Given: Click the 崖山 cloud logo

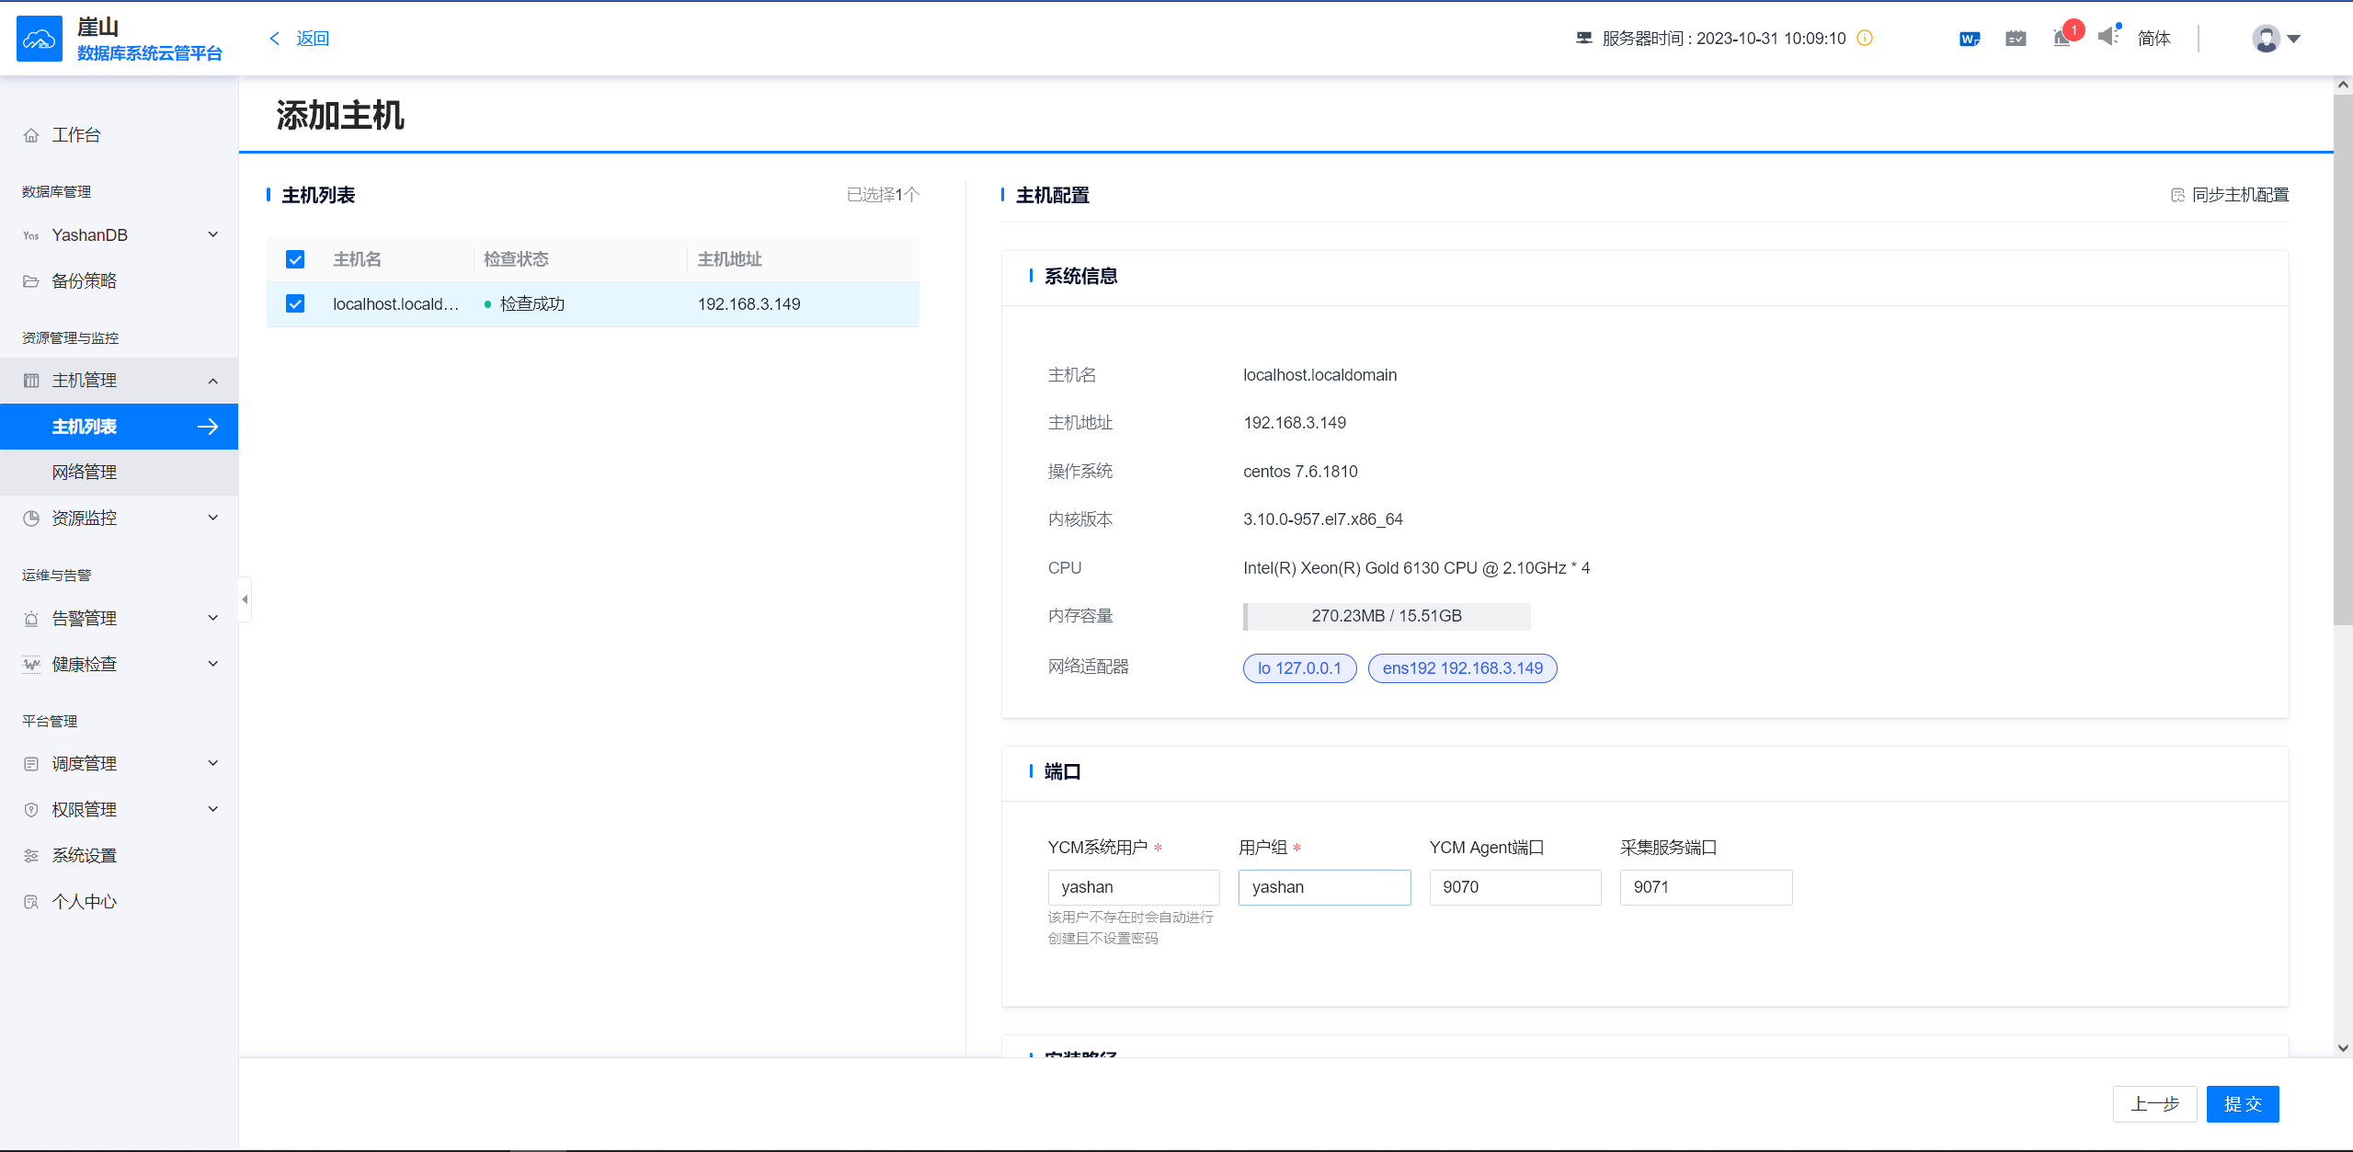Looking at the screenshot, I should point(40,39).
